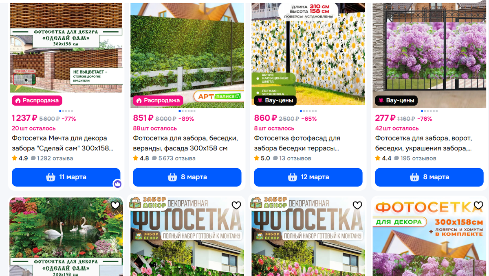Add swan pond photo net to favorites

tap(115, 205)
